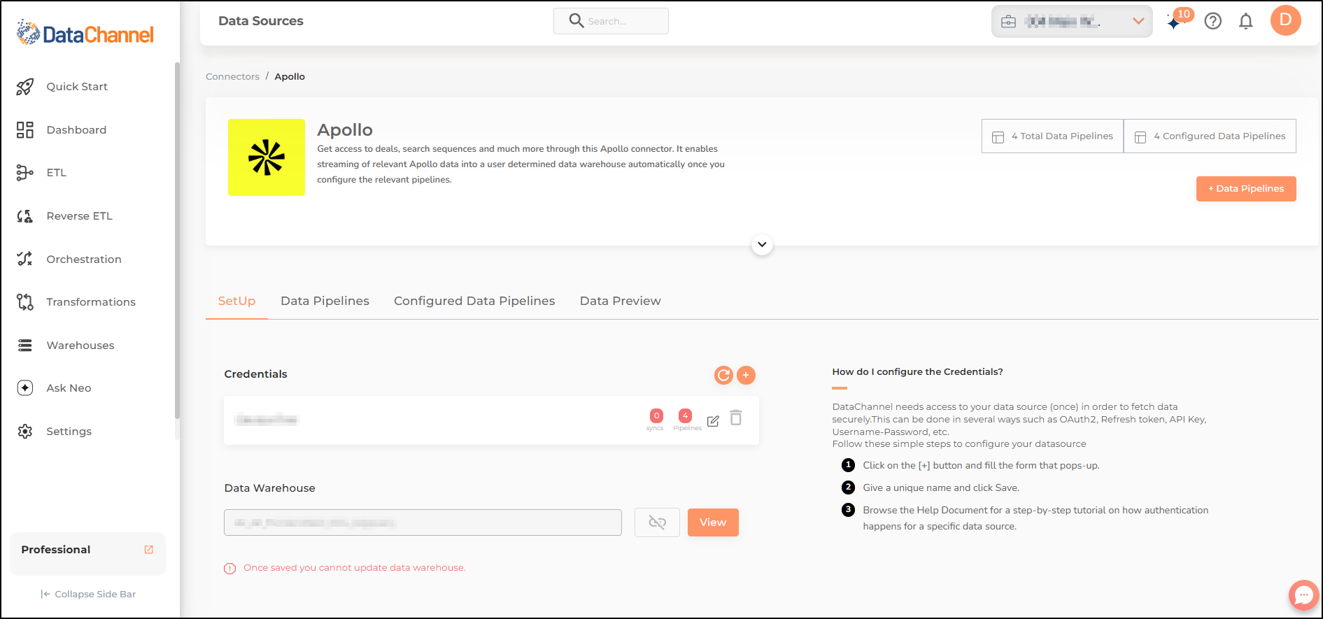Screen dimensions: 1323x619
Task: Click 'How do I configure the Credentials?' heading
Action: click(x=917, y=372)
